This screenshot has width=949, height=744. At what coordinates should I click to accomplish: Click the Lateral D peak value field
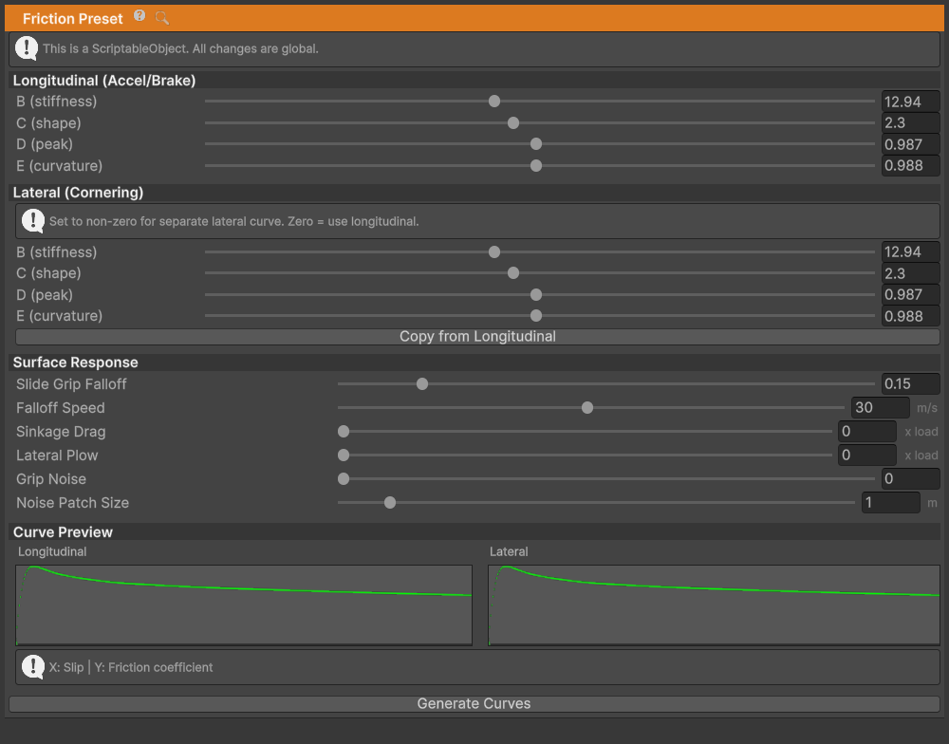910,295
